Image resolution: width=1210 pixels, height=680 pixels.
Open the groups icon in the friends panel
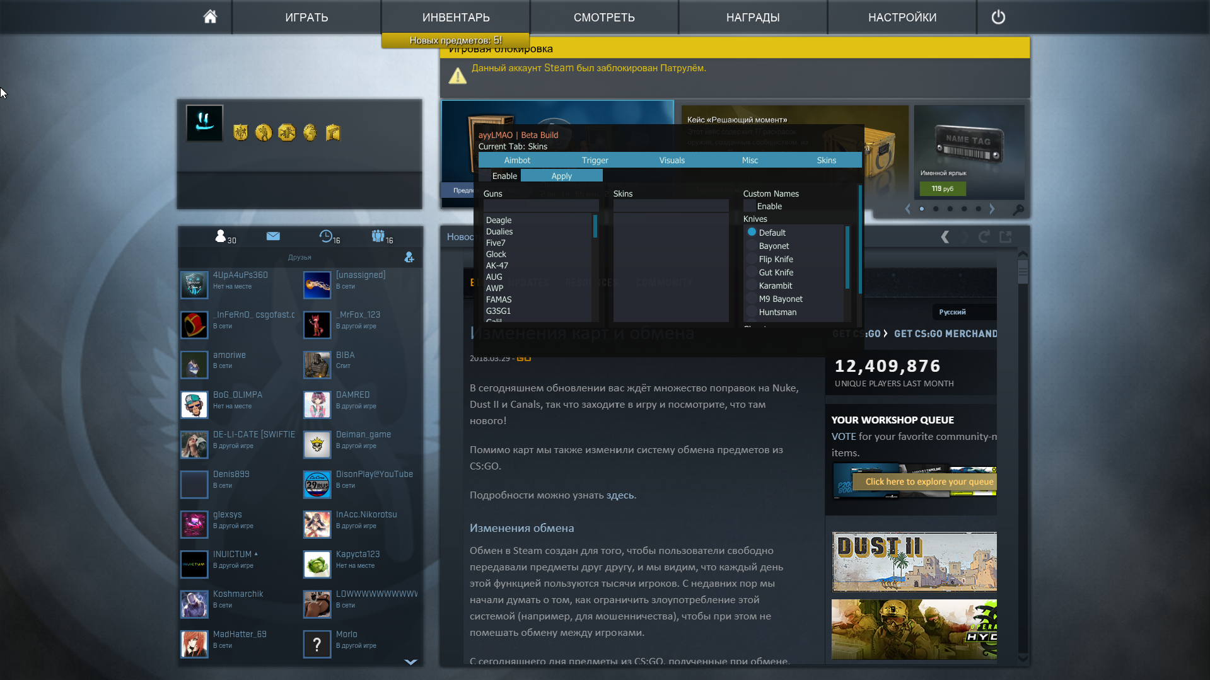[378, 236]
